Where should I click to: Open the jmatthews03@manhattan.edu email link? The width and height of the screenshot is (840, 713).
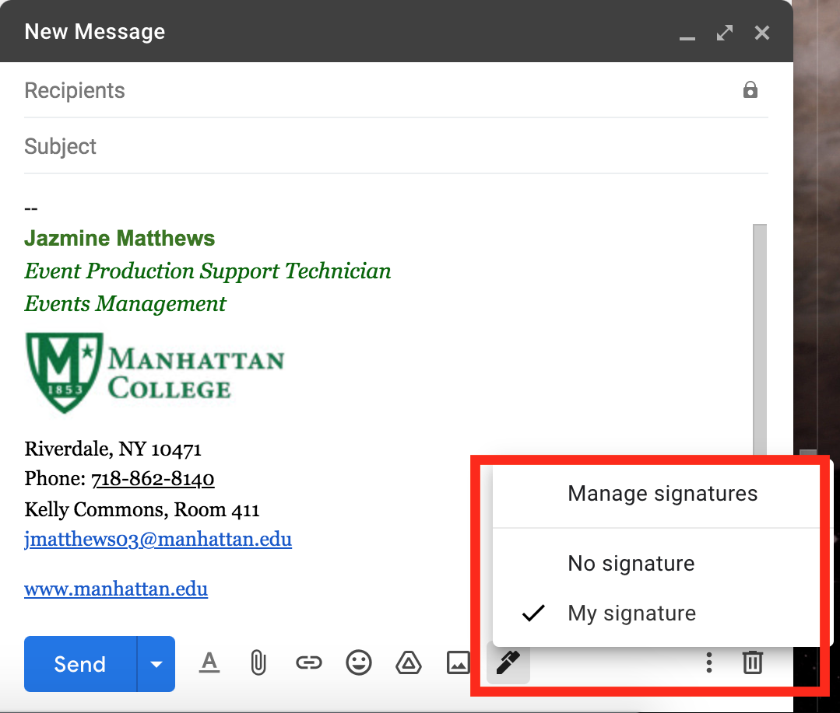click(x=158, y=539)
